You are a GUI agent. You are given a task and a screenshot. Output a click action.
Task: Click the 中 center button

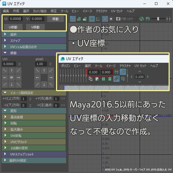pyautogui.click(x=12, y=77)
